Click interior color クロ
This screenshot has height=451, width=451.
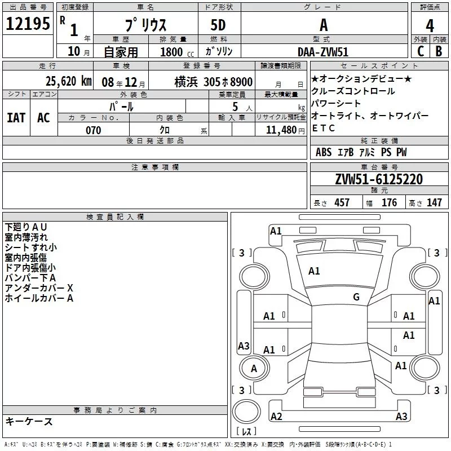coord(165,130)
